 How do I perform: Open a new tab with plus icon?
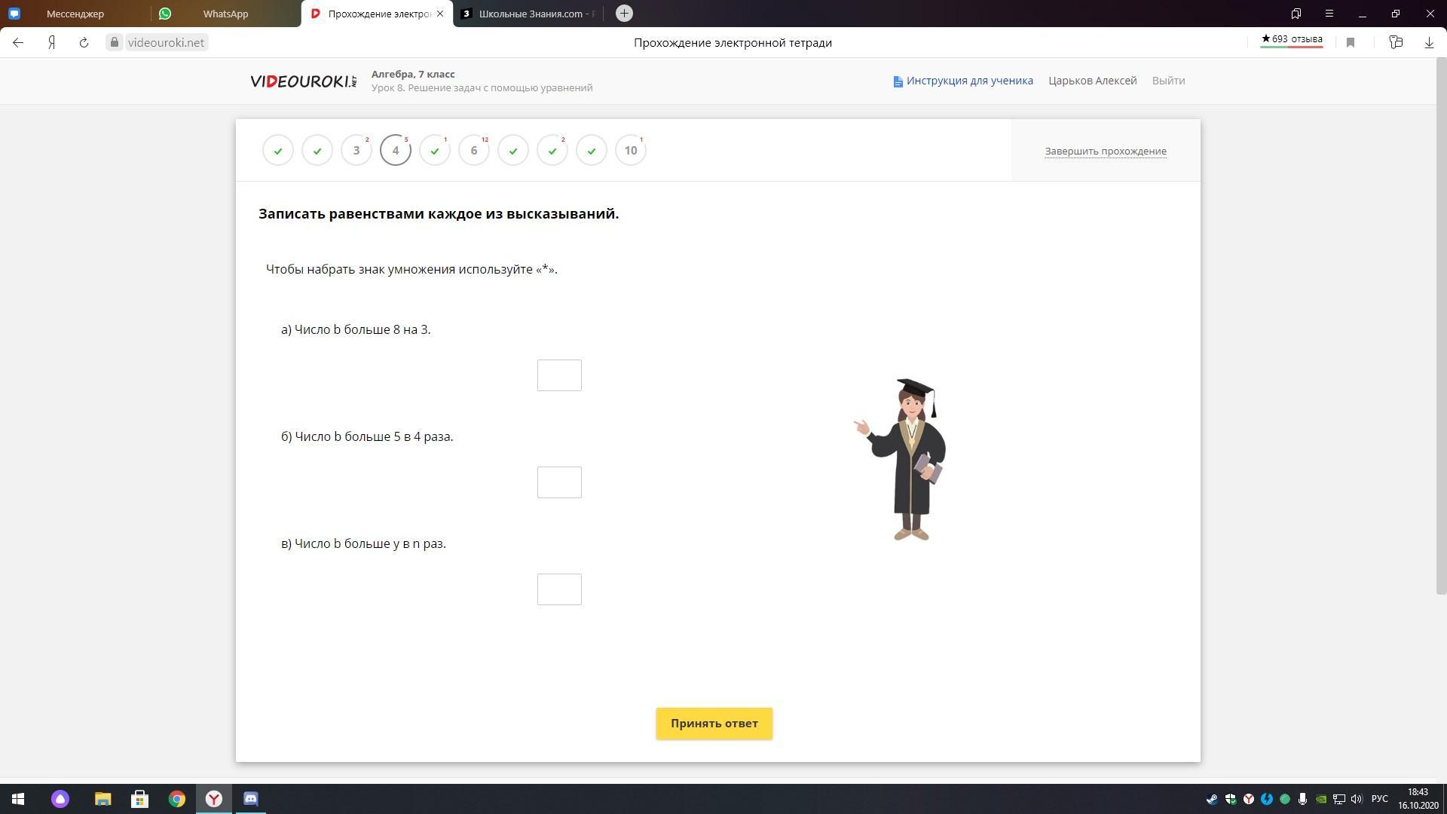coord(624,14)
